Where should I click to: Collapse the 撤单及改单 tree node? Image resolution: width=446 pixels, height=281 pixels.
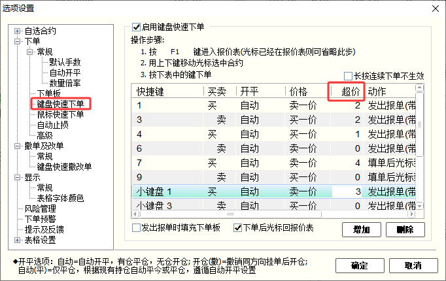click(18, 146)
